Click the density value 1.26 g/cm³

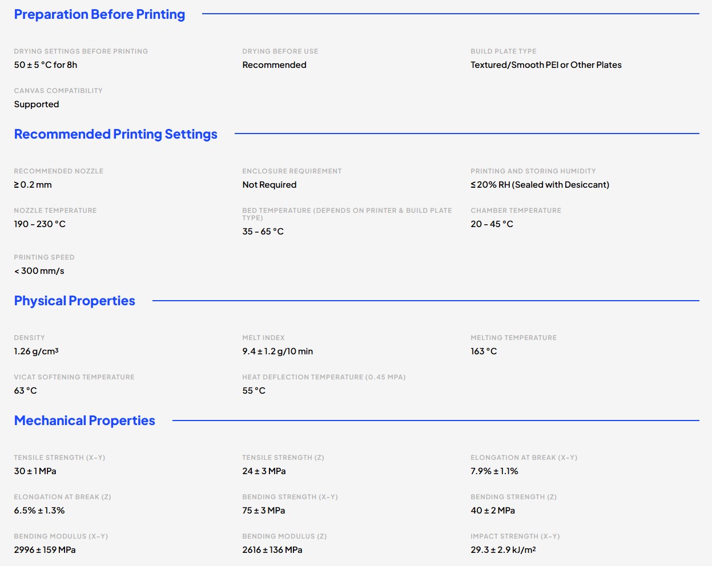coord(37,351)
